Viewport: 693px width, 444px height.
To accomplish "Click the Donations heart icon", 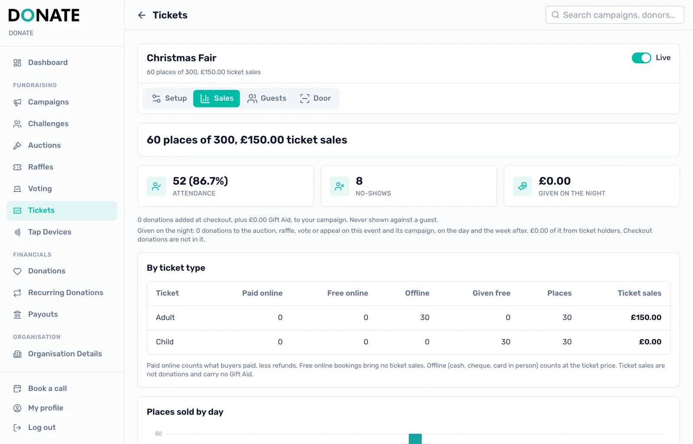I will coord(17,271).
